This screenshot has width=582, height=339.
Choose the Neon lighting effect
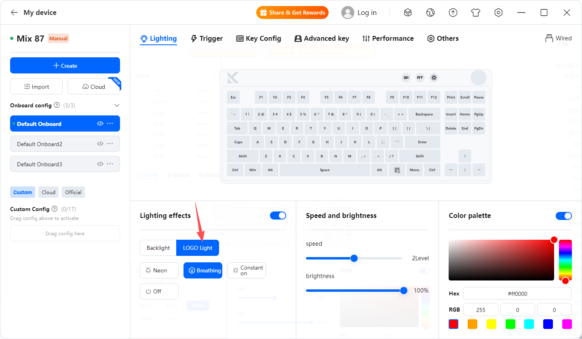pyautogui.click(x=159, y=270)
